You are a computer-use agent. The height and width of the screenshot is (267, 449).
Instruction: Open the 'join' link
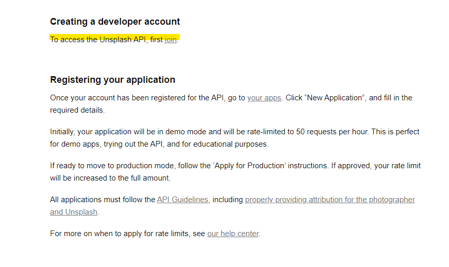click(171, 40)
